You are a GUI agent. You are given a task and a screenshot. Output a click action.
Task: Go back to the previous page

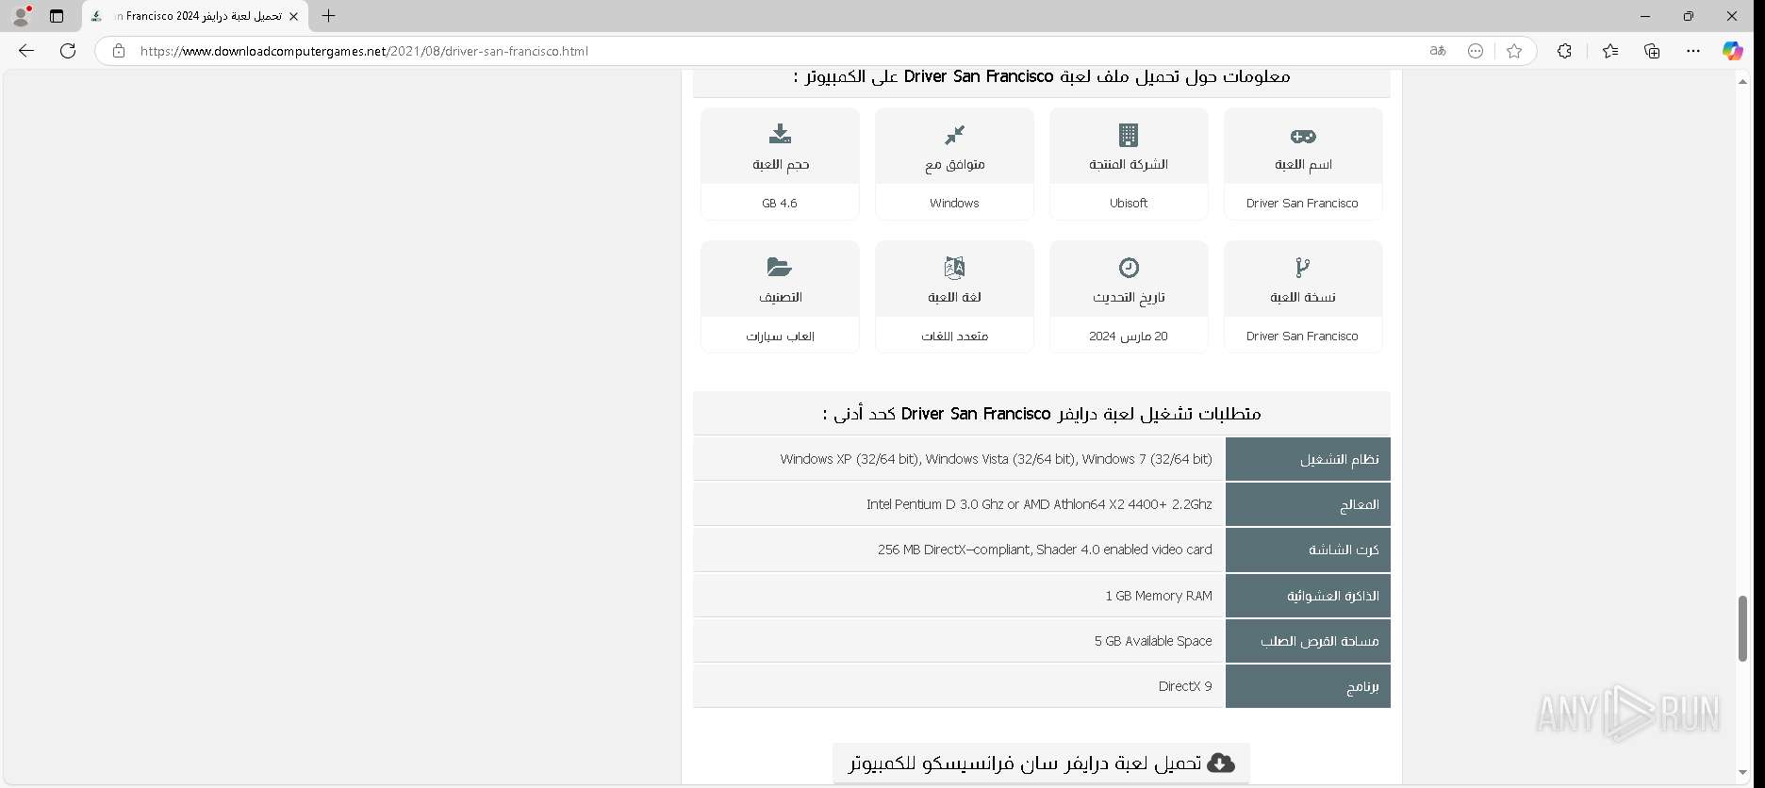(26, 51)
